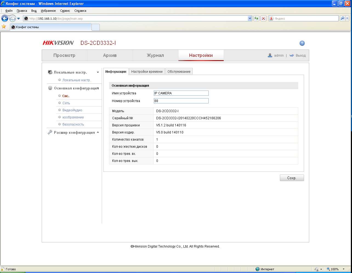Screen dimensions: 352x273
Task: Click the HIKVISION logo
Action: (58, 43)
